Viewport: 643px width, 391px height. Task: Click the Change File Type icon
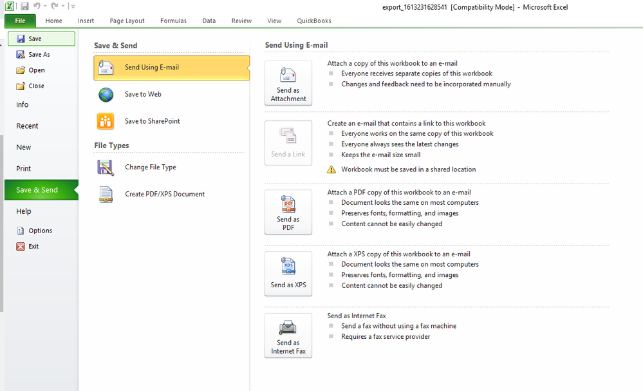106,167
